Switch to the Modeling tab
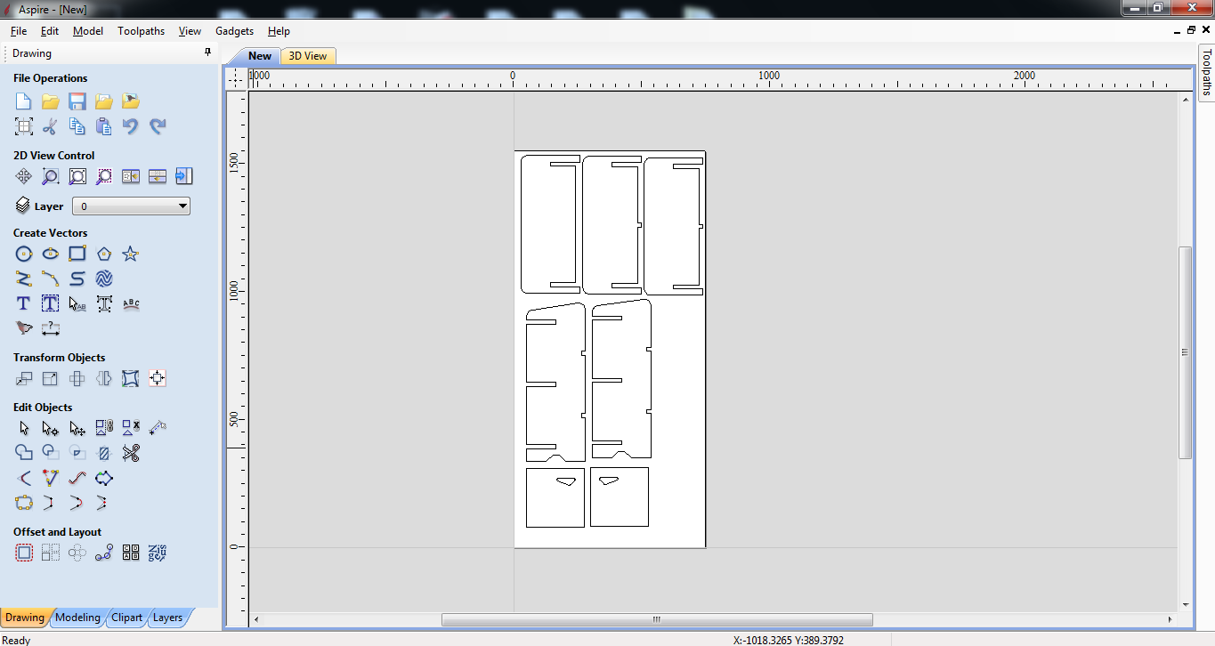The height and width of the screenshot is (646, 1215). 77,618
